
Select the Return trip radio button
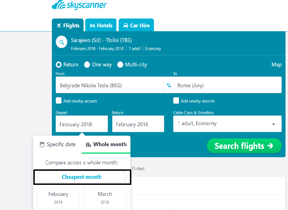58,65
